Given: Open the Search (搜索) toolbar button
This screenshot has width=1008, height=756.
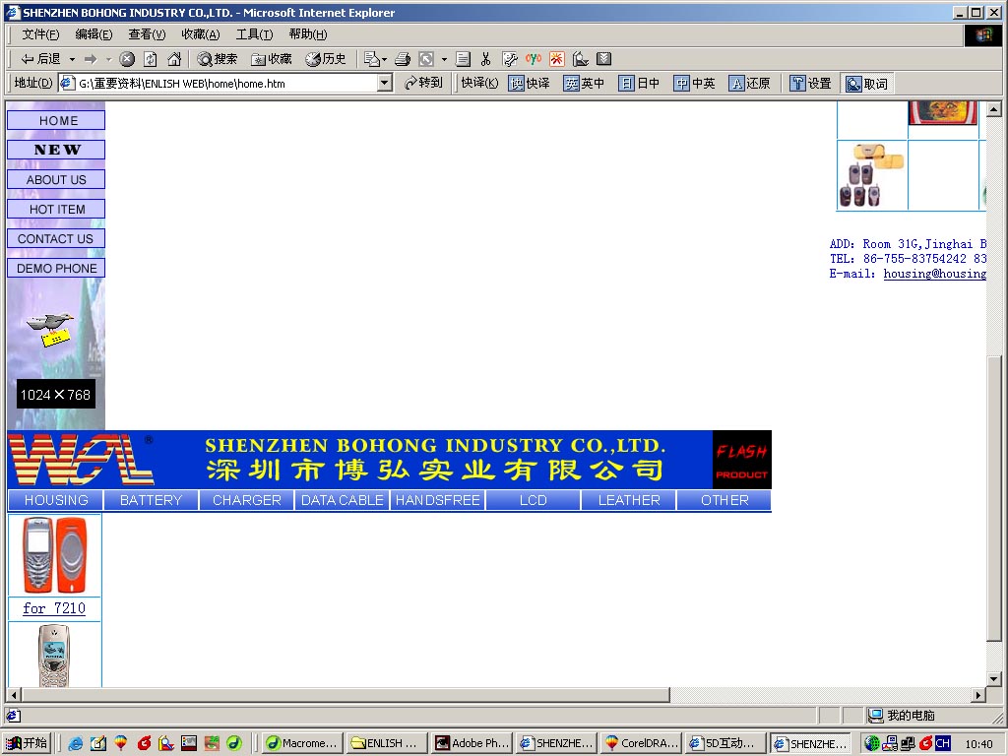Looking at the screenshot, I should (217, 59).
